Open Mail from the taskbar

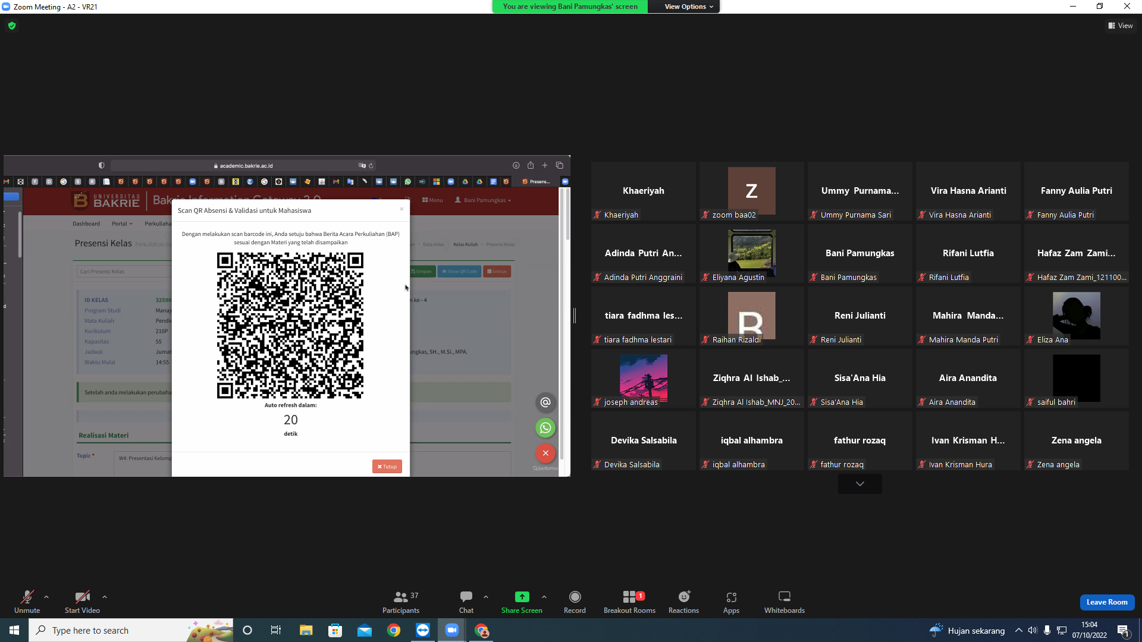pyautogui.click(x=364, y=630)
